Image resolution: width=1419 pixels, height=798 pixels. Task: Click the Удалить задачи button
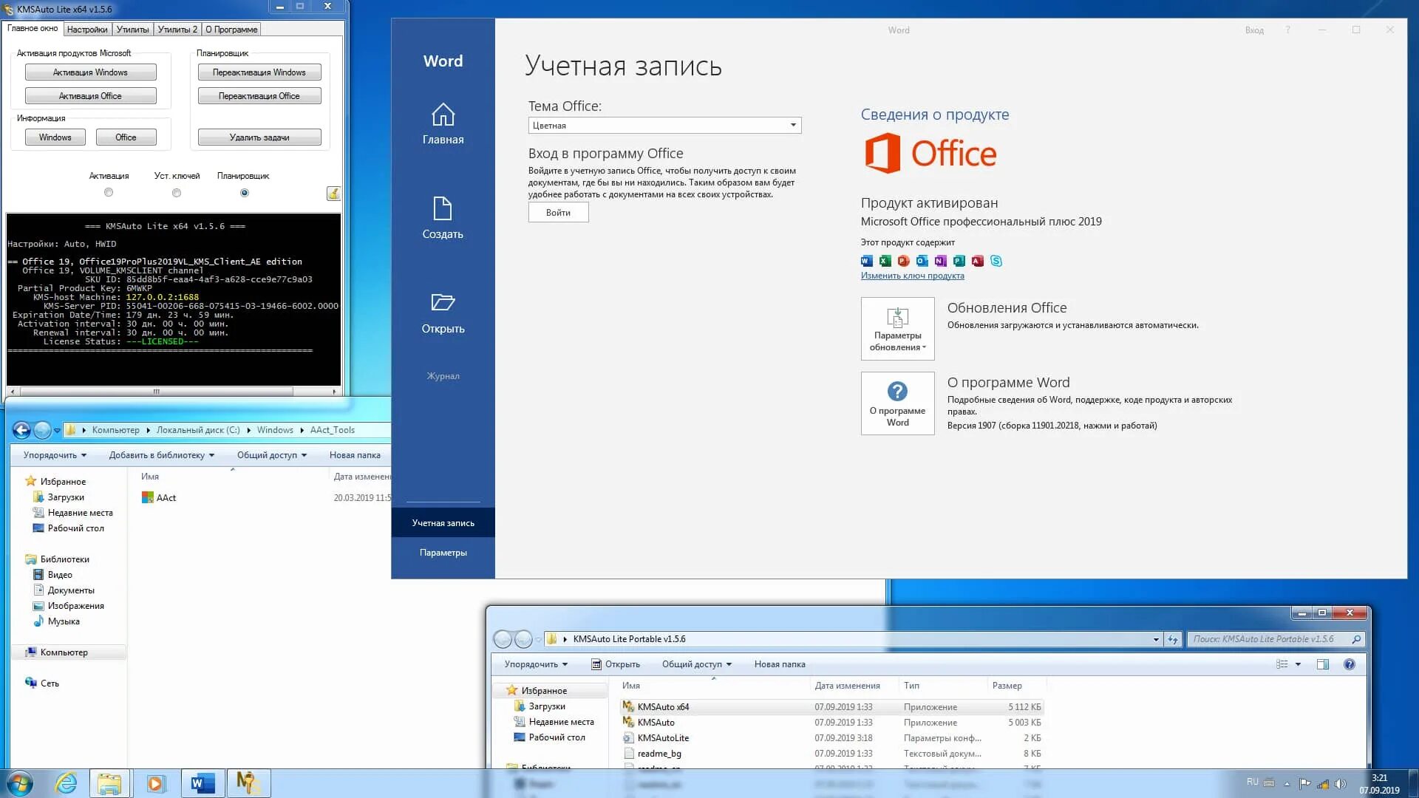259,137
